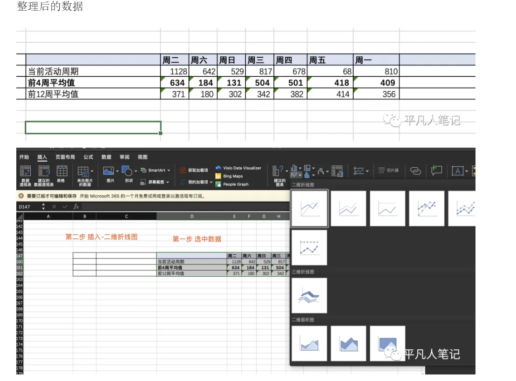This screenshot has height=381, width=516.
Task: Open the Sparklines dropdown arrow
Action: coord(367,171)
